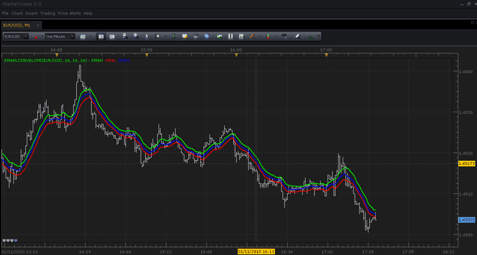Click the blue 1.45035 current price label
The width and height of the screenshot is (477, 255).
point(467,220)
